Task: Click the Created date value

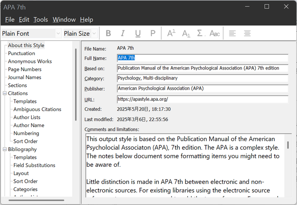Action: (144, 109)
